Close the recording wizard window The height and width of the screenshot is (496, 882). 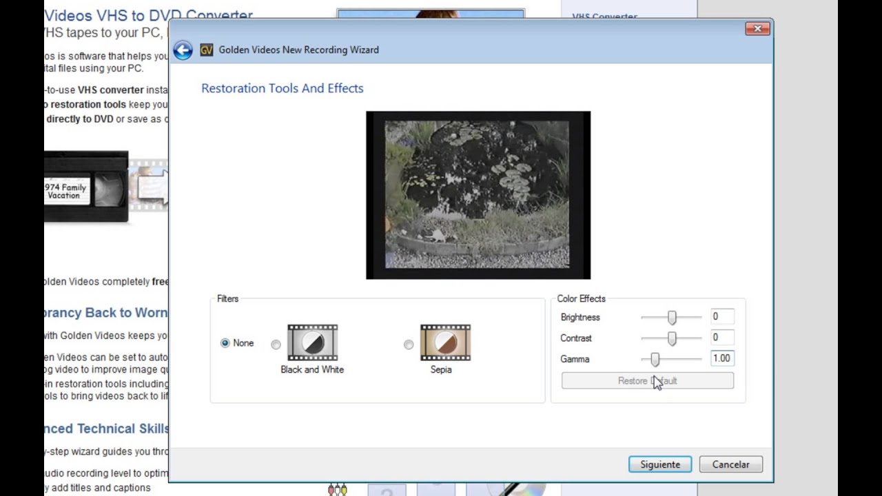coord(757,28)
